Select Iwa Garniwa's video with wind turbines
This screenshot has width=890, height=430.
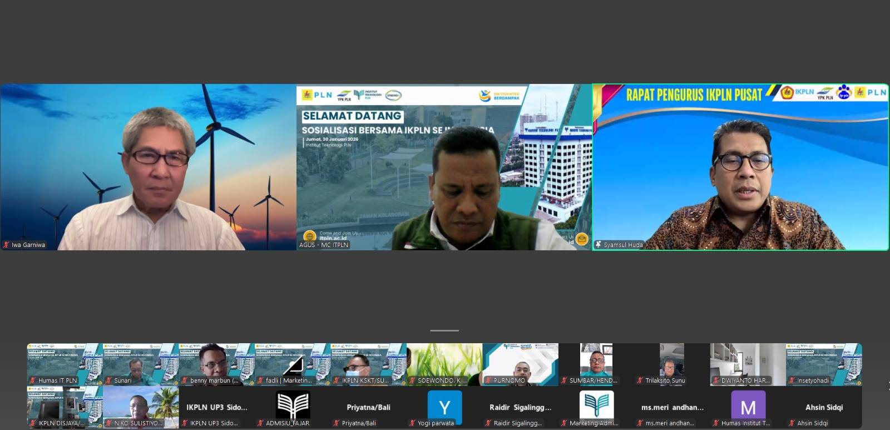tap(148, 167)
